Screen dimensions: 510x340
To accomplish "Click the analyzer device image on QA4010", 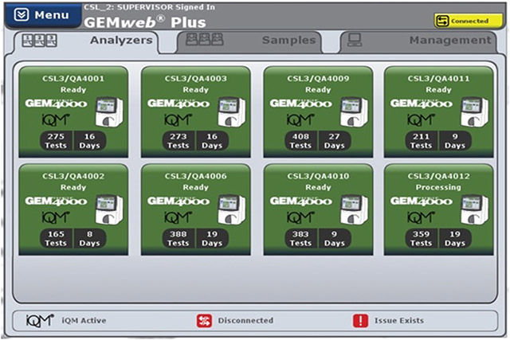I will tap(354, 209).
